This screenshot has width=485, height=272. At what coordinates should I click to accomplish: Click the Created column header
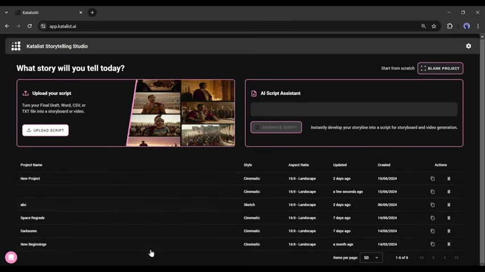(x=384, y=165)
